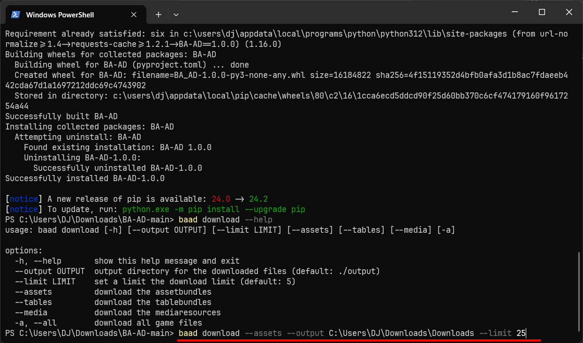The width and height of the screenshot is (583, 343).
Task: Minimize the terminal window
Action: point(515,12)
